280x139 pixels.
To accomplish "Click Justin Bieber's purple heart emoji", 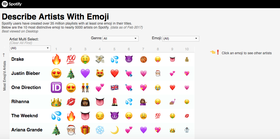I will (x=85, y=73).
